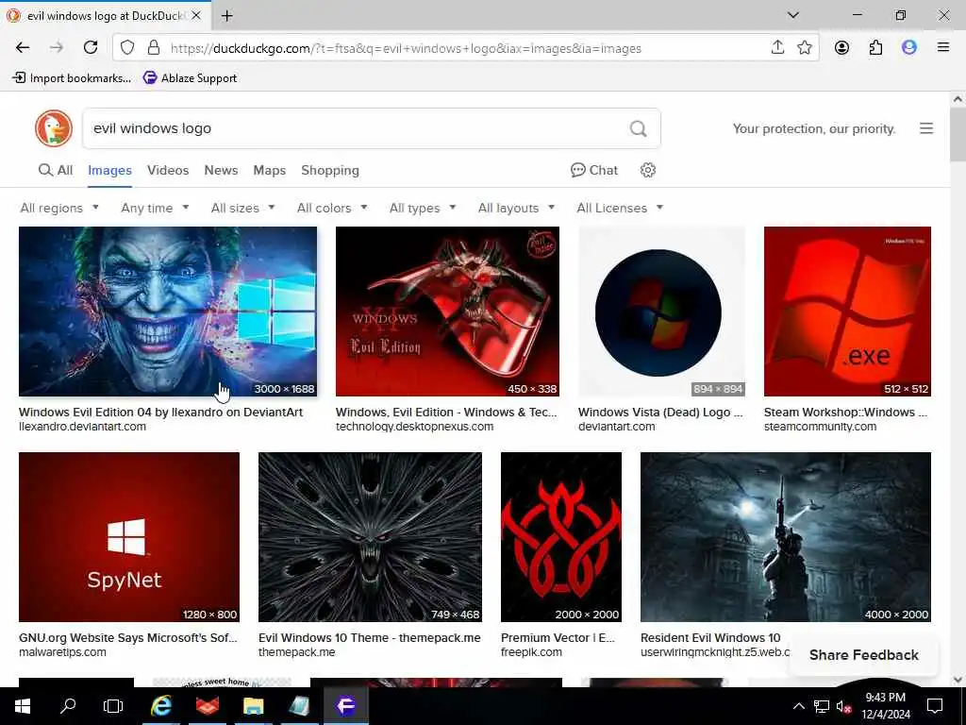
Task: Switch to the Maps tab
Action: [x=269, y=170]
